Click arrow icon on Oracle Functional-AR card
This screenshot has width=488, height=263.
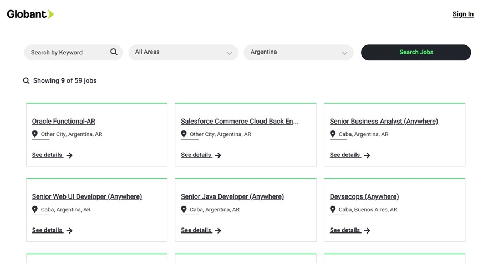pos(69,155)
